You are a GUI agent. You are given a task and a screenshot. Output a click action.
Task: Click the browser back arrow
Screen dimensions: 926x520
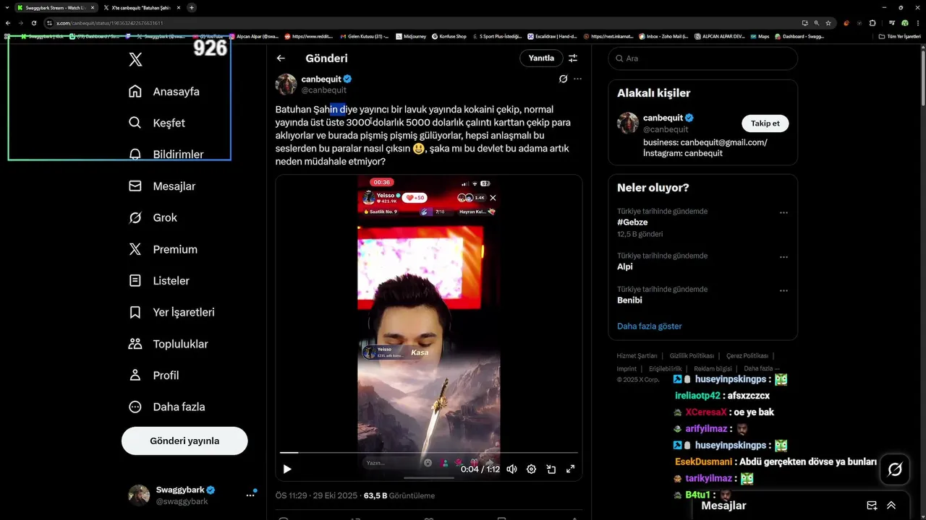pos(8,23)
